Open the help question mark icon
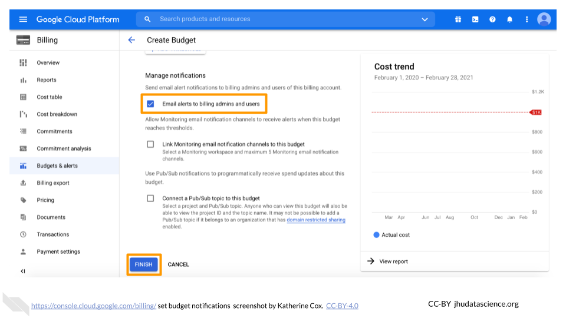Image resolution: width=566 pixels, height=318 pixels. click(x=492, y=19)
